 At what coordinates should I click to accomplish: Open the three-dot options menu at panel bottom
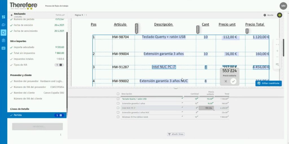click(x=60, y=135)
